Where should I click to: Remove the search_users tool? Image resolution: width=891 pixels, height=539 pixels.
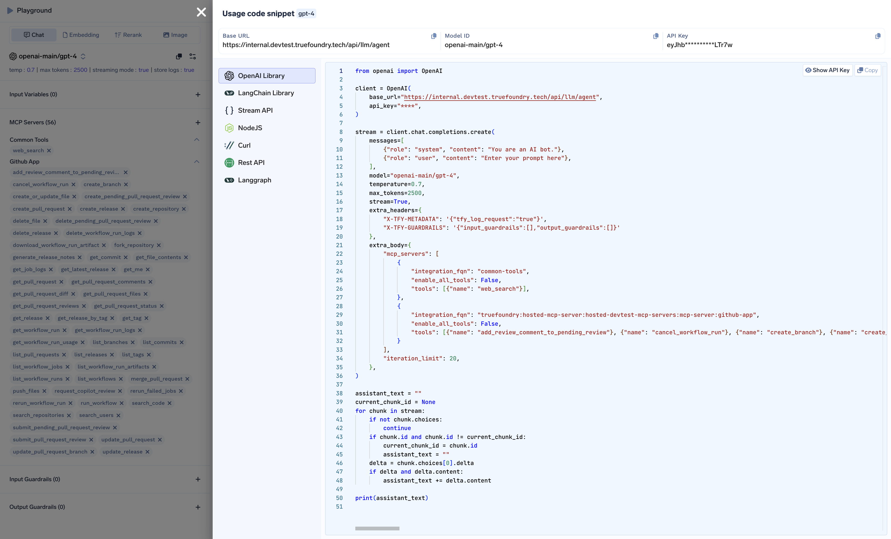[118, 415]
